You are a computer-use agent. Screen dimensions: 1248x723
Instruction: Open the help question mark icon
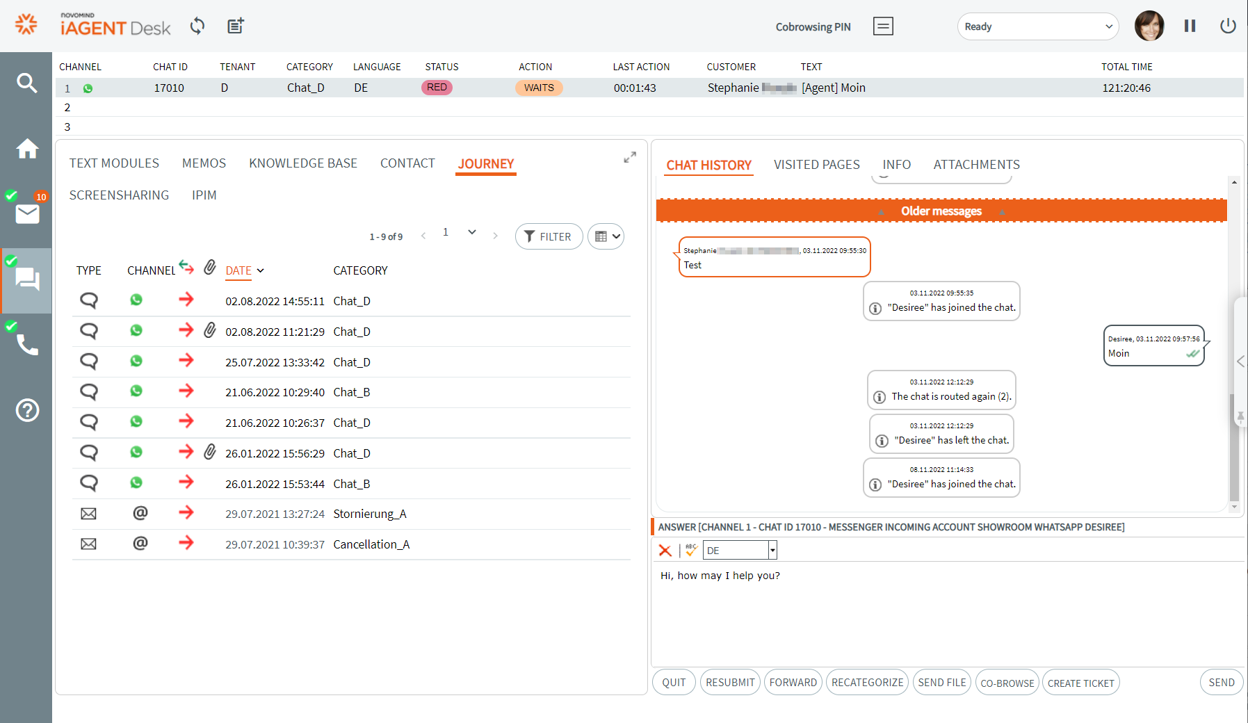(x=27, y=410)
